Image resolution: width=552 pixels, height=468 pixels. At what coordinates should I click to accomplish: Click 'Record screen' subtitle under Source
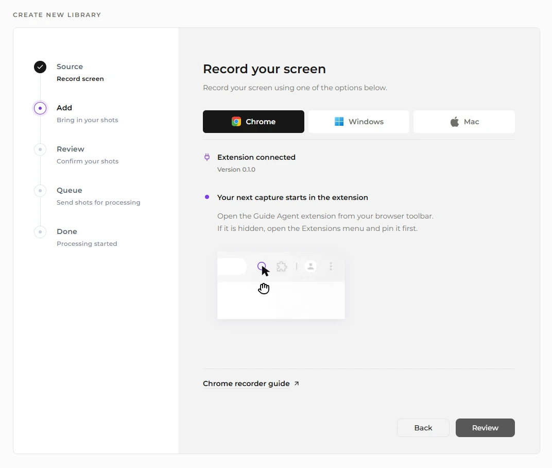tap(80, 79)
